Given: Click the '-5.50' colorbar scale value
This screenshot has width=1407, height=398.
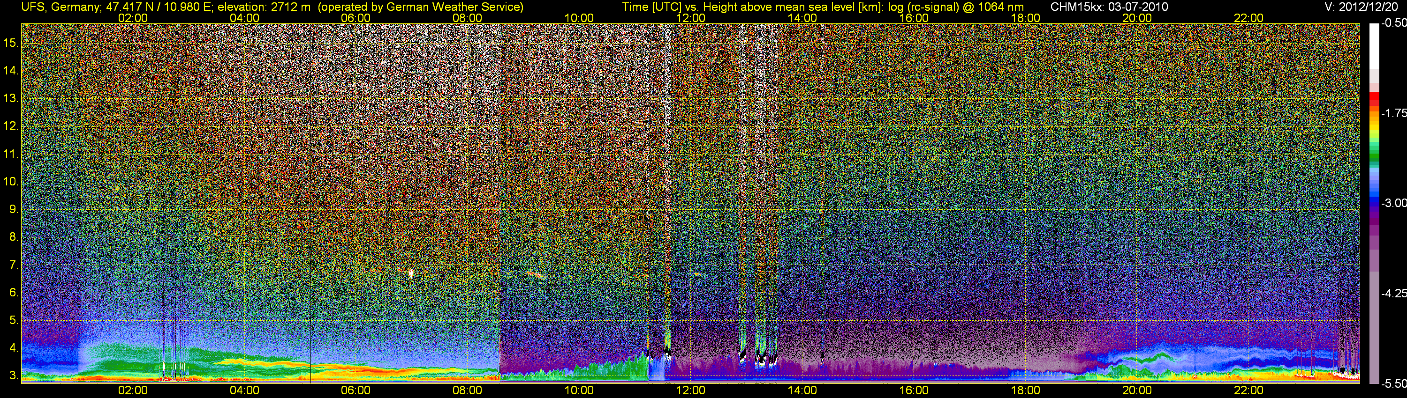Looking at the screenshot, I should click(x=1394, y=383).
